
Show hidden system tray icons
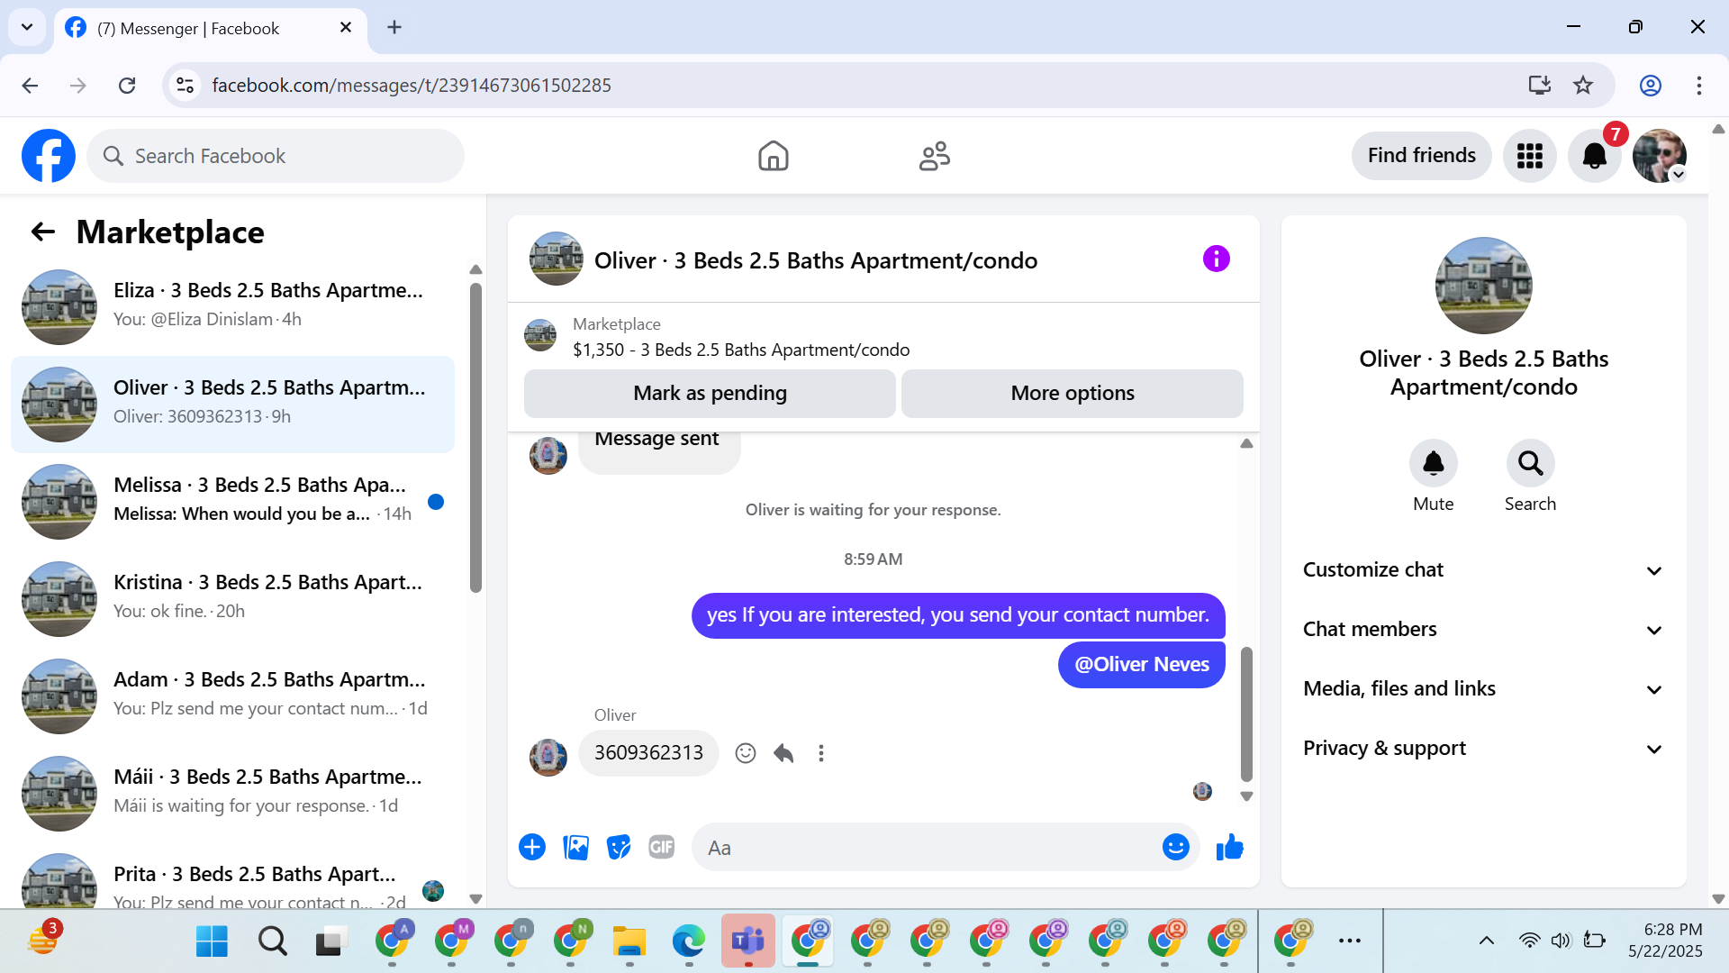(x=1487, y=941)
